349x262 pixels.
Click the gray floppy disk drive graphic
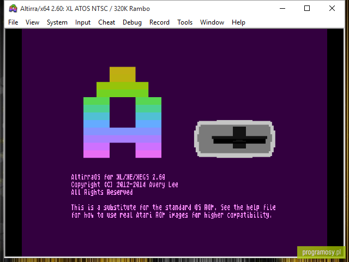pyautogui.click(x=235, y=139)
